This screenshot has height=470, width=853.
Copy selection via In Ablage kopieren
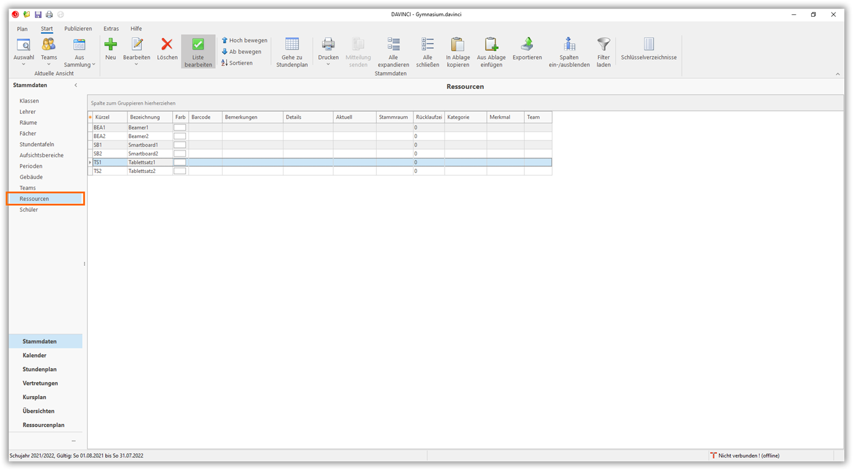(x=458, y=51)
